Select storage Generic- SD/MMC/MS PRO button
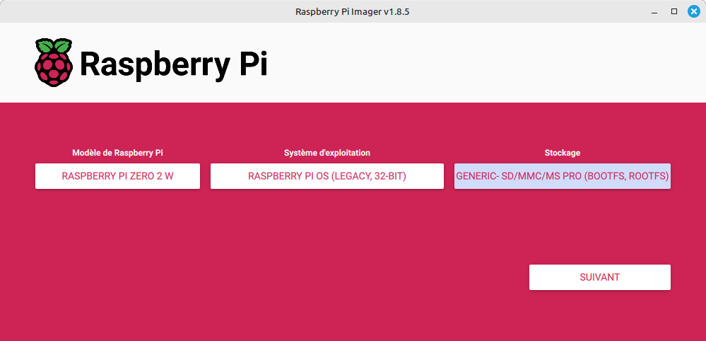Image resolution: width=706 pixels, height=341 pixels. point(563,176)
